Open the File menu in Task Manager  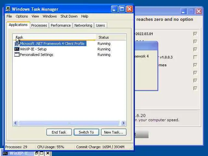point(9,16)
